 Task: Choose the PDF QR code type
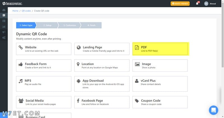coord(160,49)
